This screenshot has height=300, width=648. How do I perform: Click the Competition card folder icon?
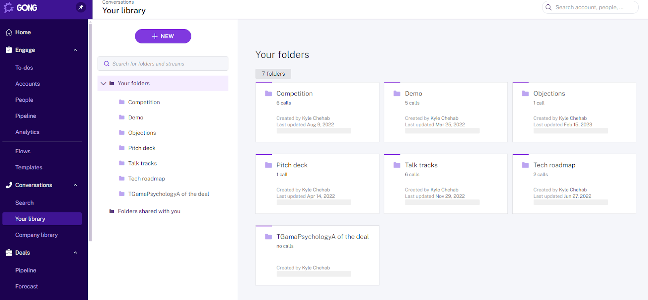pyautogui.click(x=268, y=93)
